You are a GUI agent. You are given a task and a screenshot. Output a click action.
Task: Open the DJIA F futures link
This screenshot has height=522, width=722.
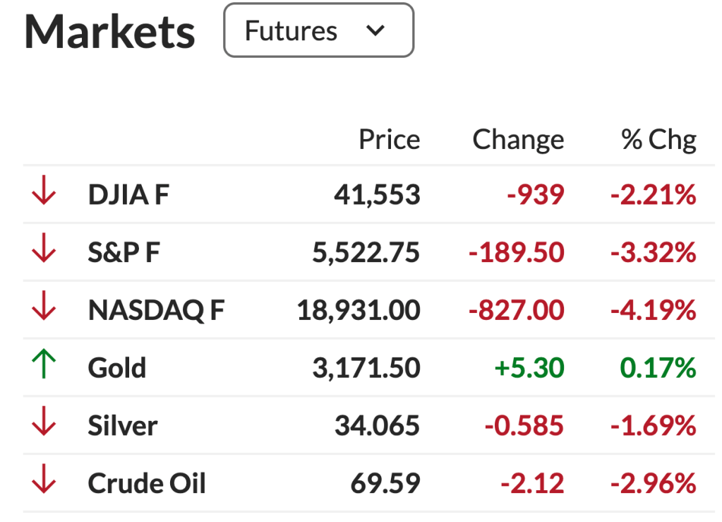(x=128, y=195)
